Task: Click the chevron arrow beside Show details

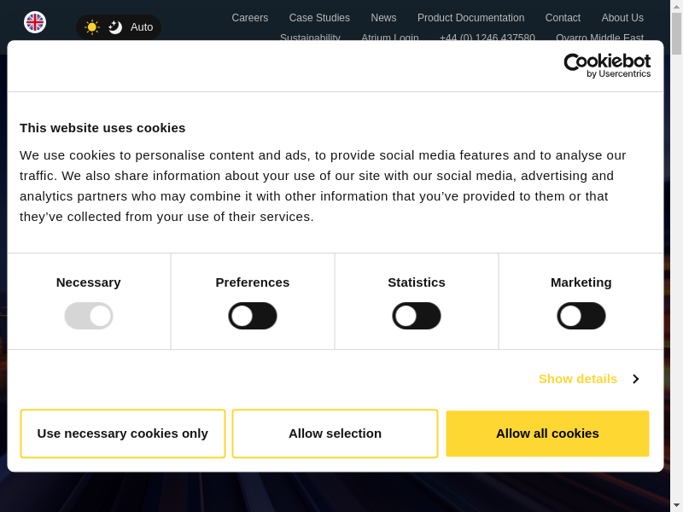Action: pos(635,379)
